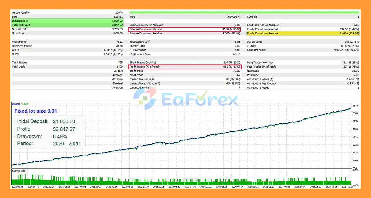Click the red-boxed Balance Drawdown Maximal row

184,29
